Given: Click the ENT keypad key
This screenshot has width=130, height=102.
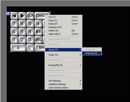Looking at the screenshot, I should (40, 48).
